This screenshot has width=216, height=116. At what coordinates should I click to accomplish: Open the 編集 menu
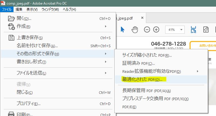pyautogui.click(x=19, y=9)
